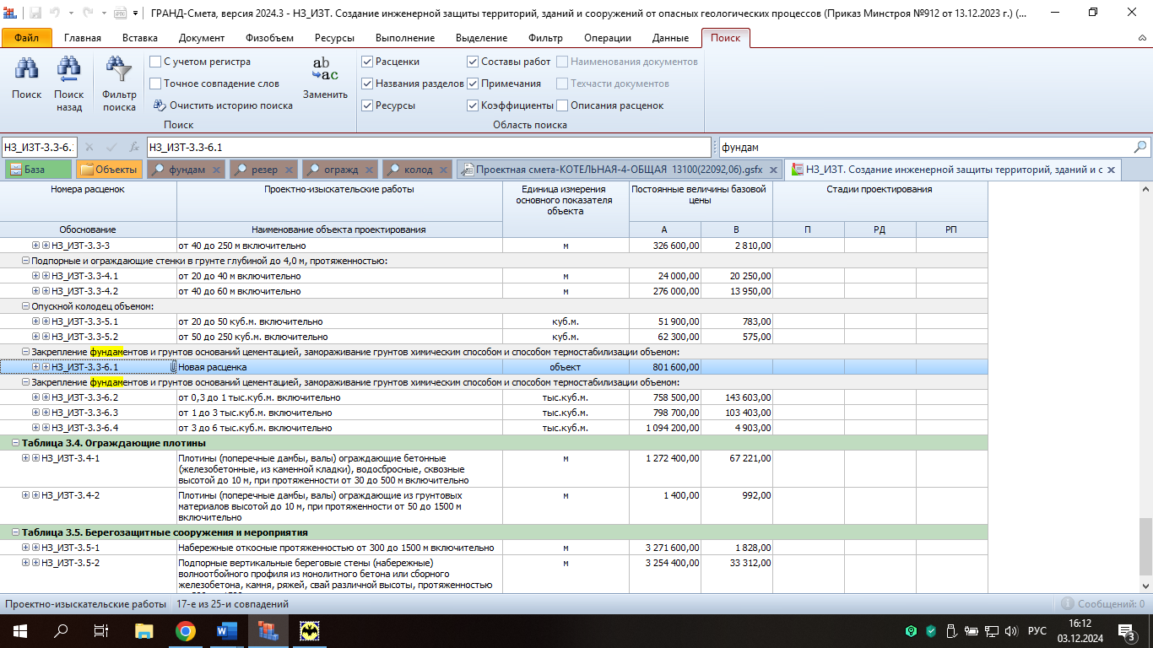1153x648 pixels.
Task: Close the резер search tab
Action: pyautogui.click(x=289, y=170)
